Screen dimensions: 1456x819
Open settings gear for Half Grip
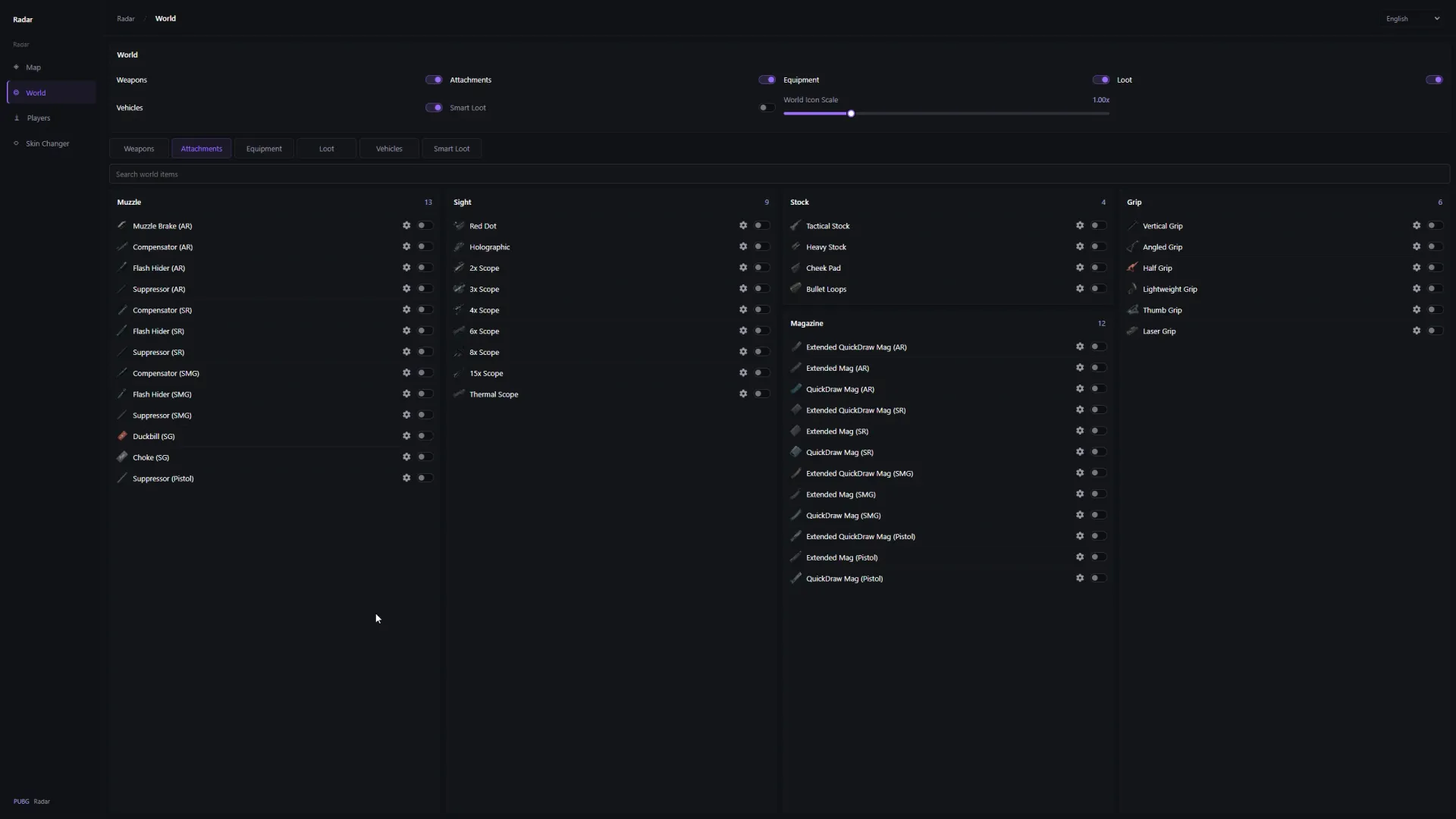coord(1417,268)
